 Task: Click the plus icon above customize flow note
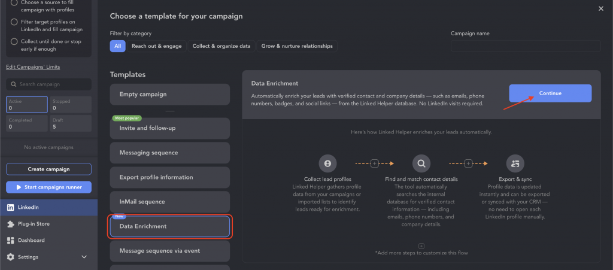[x=421, y=246]
